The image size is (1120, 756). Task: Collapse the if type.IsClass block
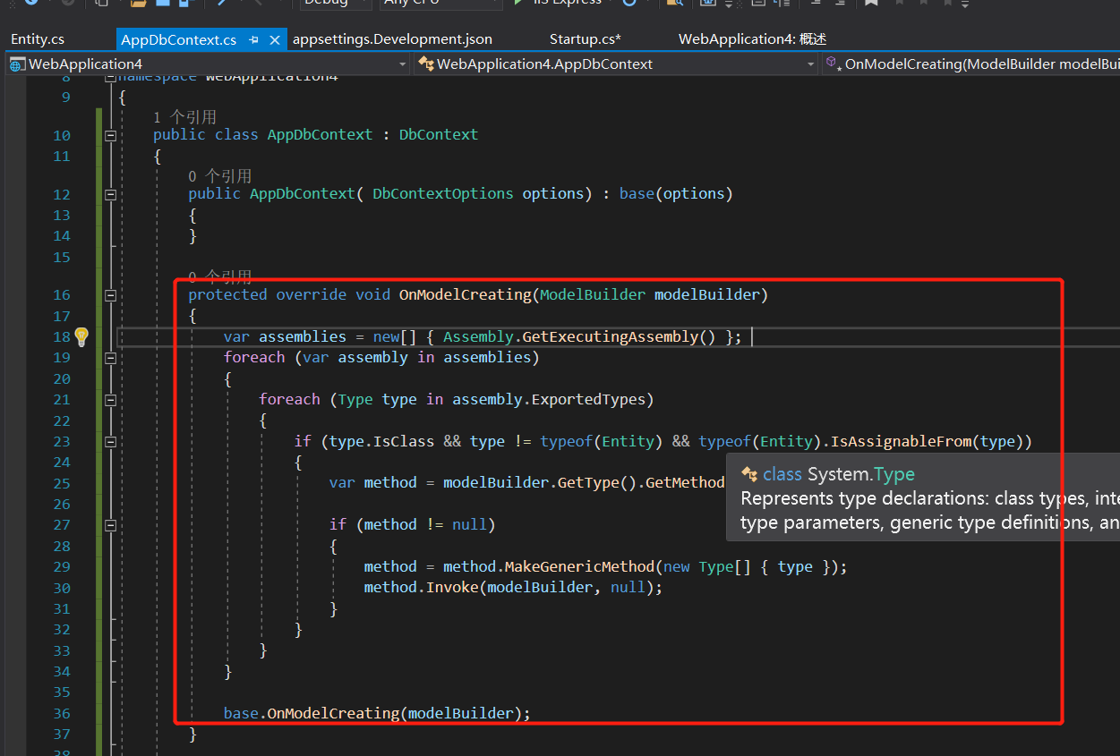(x=111, y=441)
